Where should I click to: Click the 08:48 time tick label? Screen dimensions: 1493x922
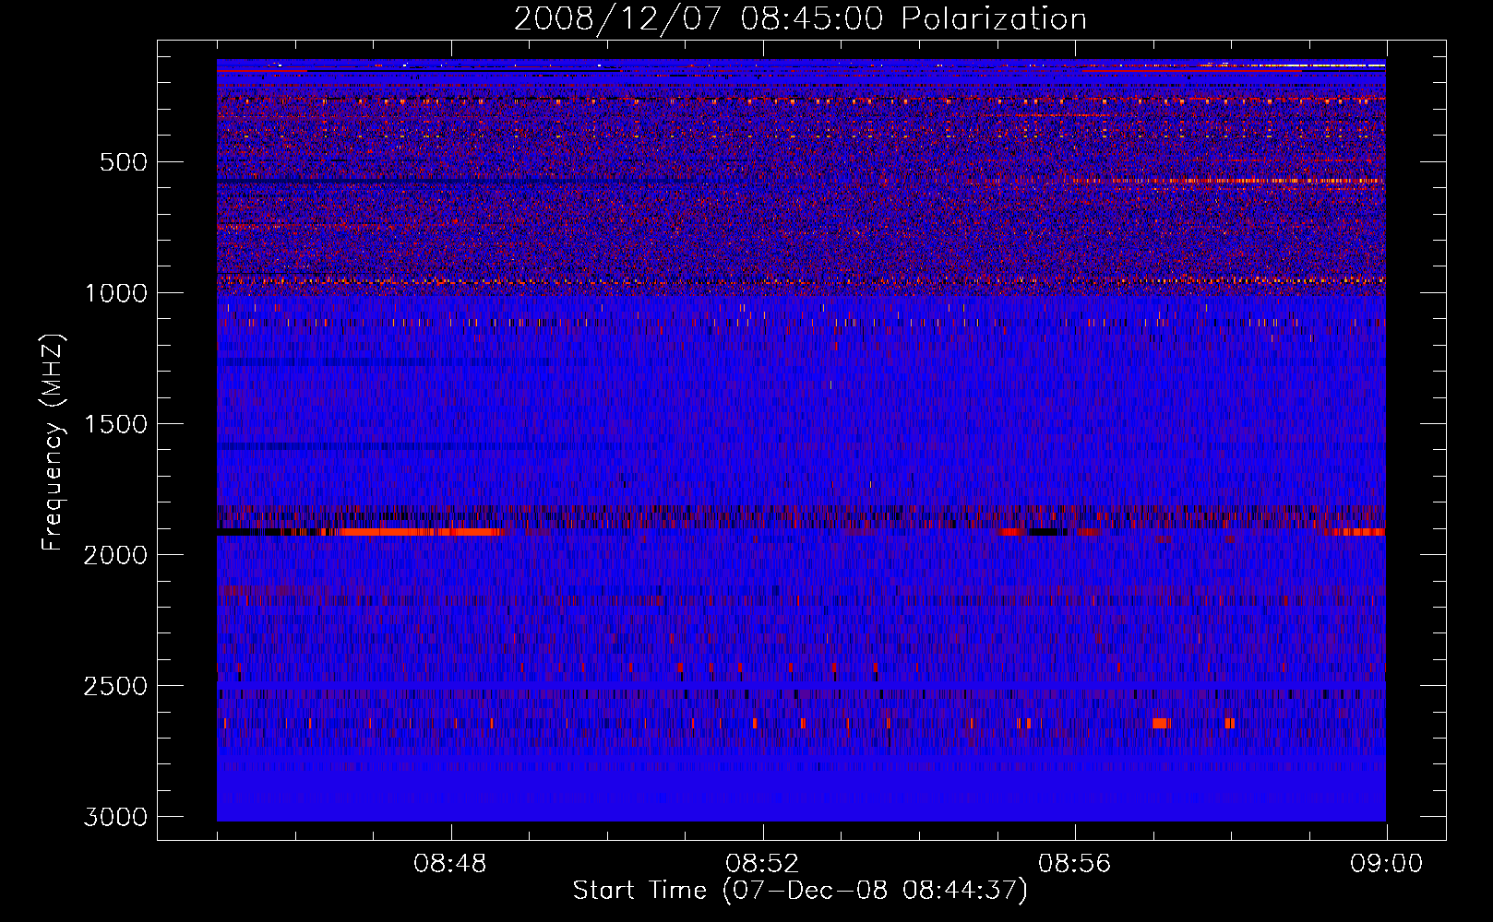coord(450,864)
